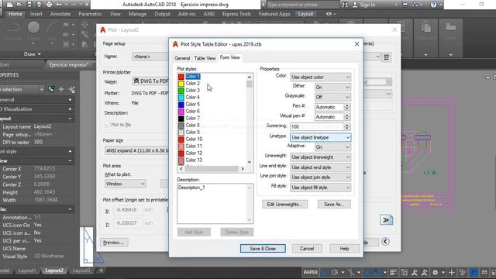496x279 pixels.
Task: Open the Line end style dropdown
Action: [x=320, y=167]
